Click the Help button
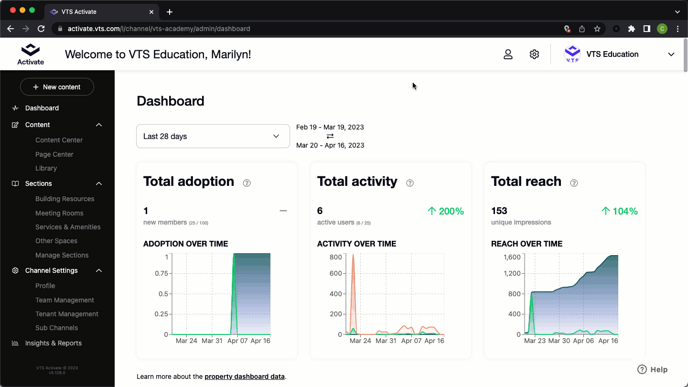The width and height of the screenshot is (688, 387). tap(653, 369)
